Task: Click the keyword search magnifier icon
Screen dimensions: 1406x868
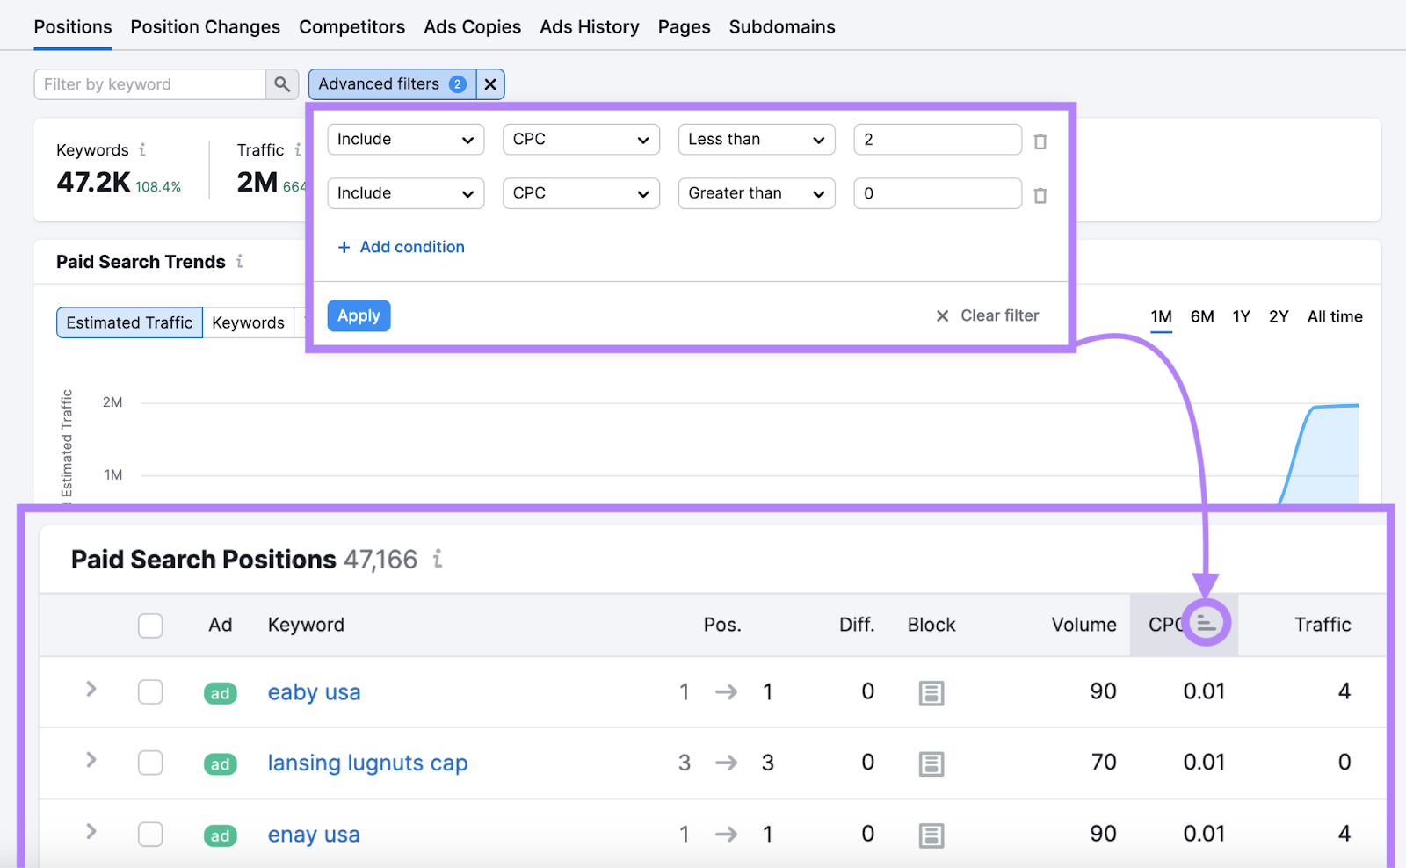Action: pyautogui.click(x=282, y=84)
